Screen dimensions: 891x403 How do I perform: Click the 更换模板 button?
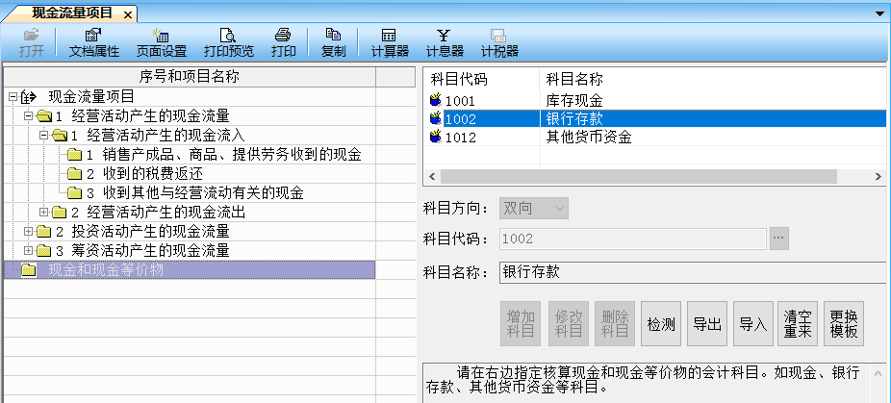click(x=844, y=324)
